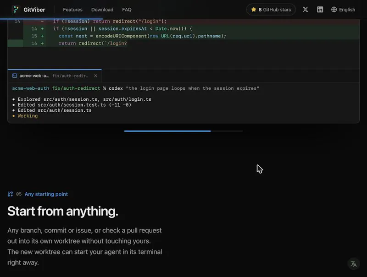Open the English language selector
This screenshot has height=277, width=367.
343,10
